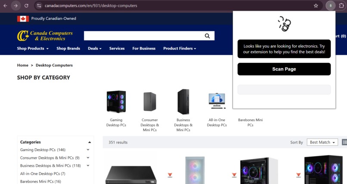Open Gaming Desktop PCs category thumbnail

tap(116, 102)
